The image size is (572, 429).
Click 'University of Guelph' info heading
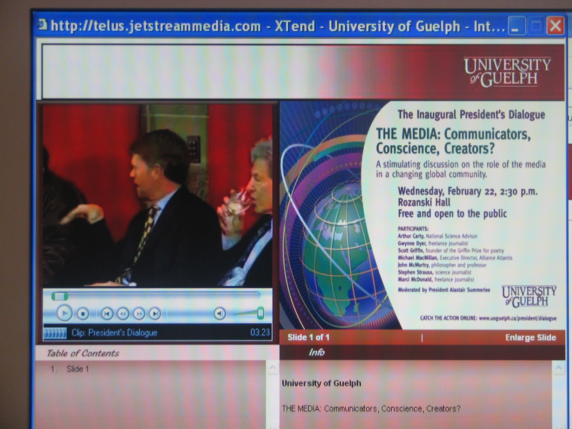321,383
